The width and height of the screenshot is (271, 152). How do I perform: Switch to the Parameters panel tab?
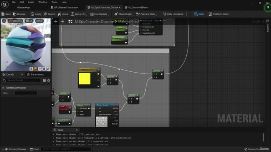pyautogui.click(x=36, y=74)
